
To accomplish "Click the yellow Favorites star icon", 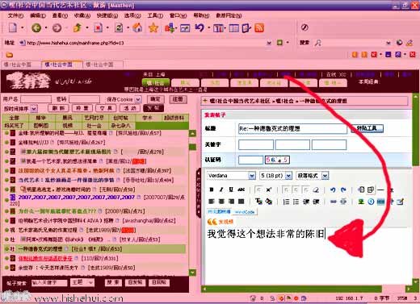I will tap(153, 27).
